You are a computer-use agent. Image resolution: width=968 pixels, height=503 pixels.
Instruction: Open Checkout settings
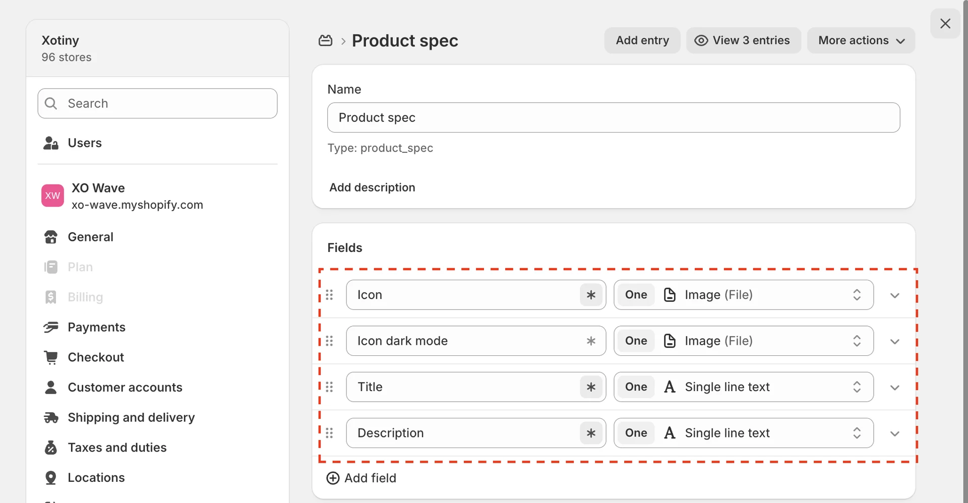[157, 357]
